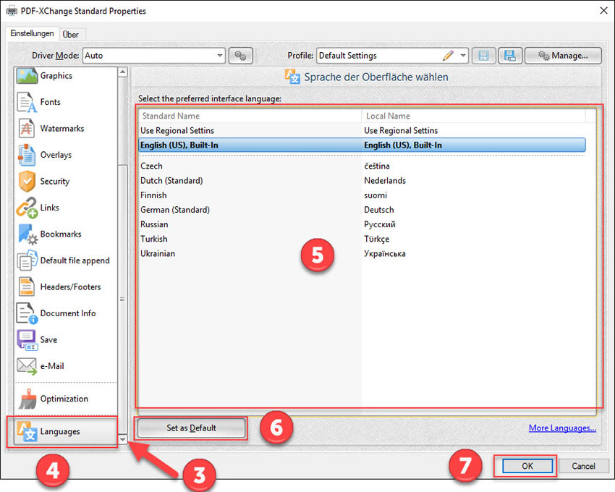Viewport: 615px width, 492px height.
Task: Select the Links chain icon
Action: click(27, 208)
